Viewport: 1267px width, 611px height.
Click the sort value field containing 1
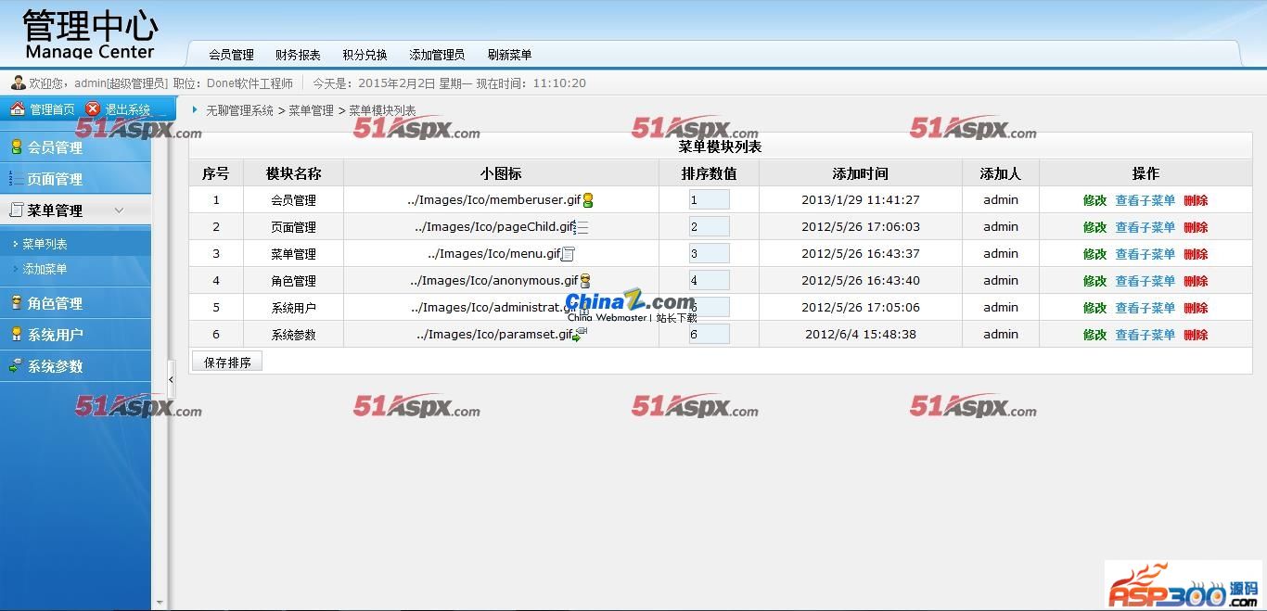pos(709,199)
